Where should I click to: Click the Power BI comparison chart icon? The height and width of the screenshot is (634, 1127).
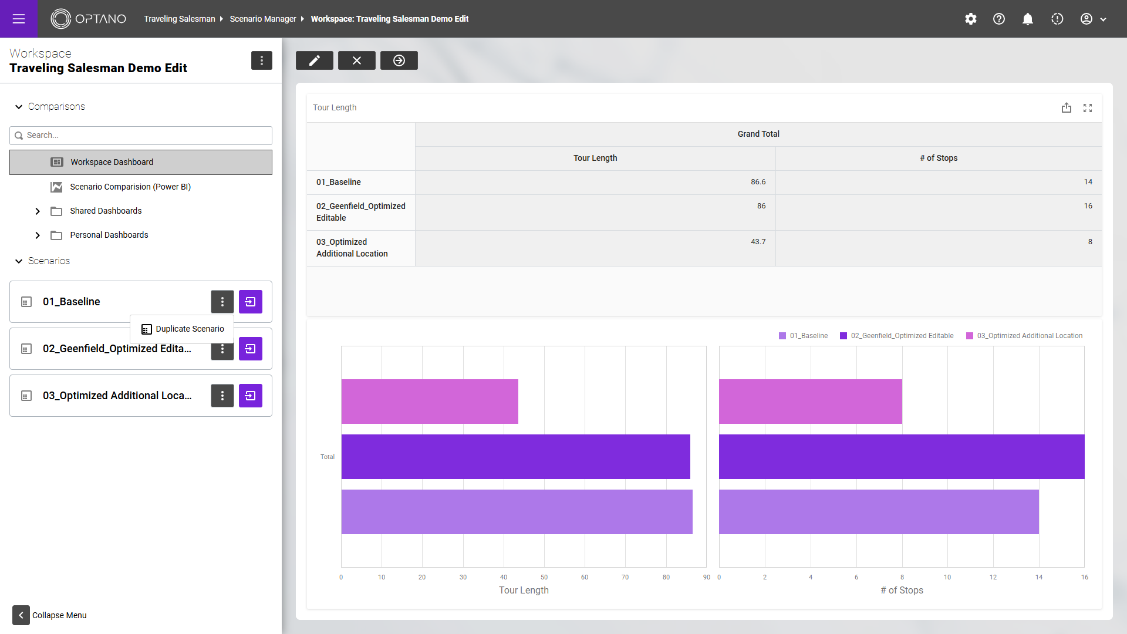coord(56,187)
